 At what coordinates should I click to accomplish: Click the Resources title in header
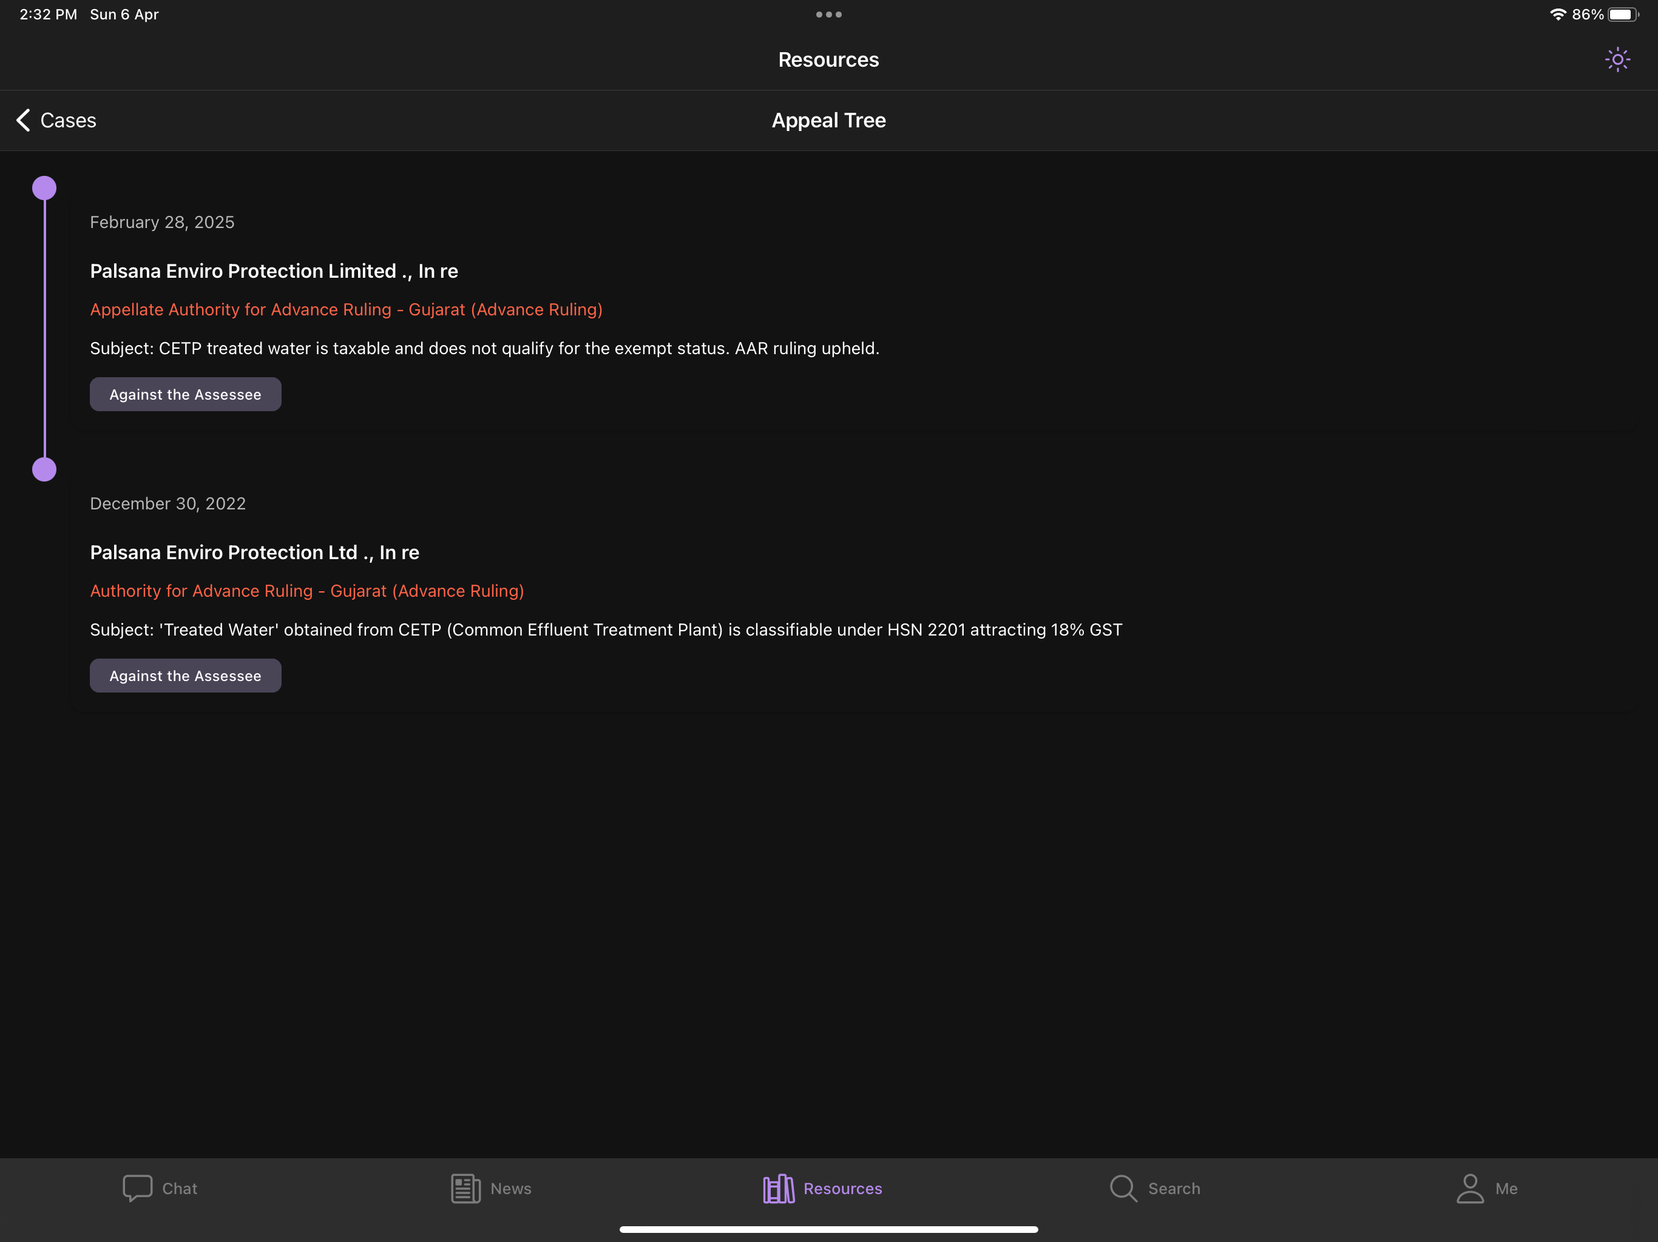tap(829, 59)
